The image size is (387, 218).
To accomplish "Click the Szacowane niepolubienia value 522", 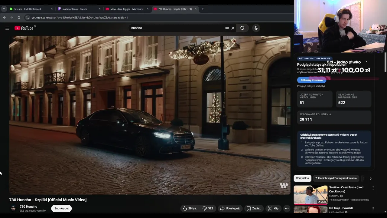I will click(x=342, y=103).
